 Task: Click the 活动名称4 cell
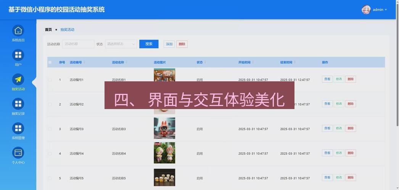[119, 154]
